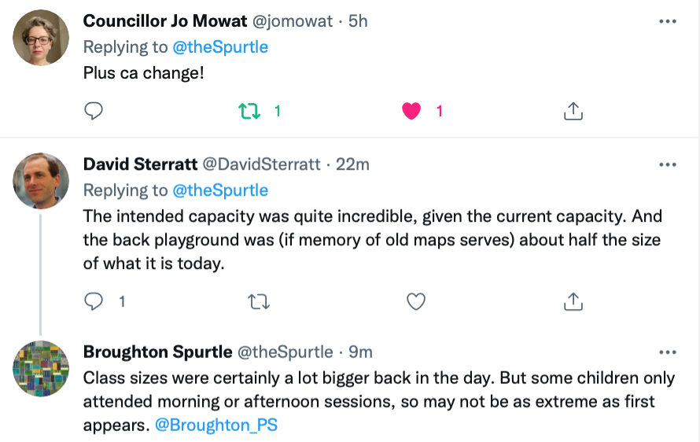The image size is (700, 442).
Task: Open more options for Jo Mowat's tweet
Action: [668, 21]
